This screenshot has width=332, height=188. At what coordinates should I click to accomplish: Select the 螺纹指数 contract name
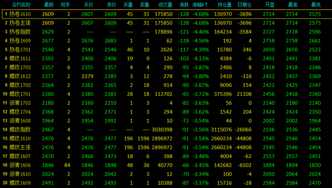pyautogui.click(x=20, y=129)
